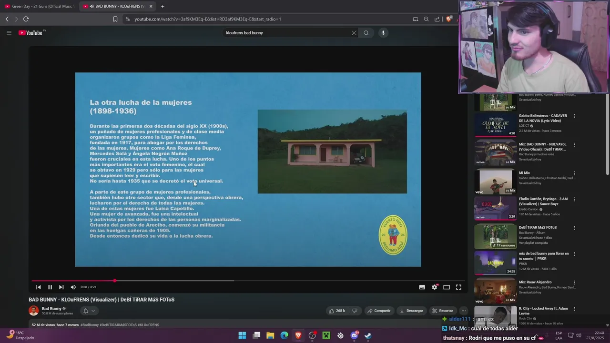Screen dimensions: 610x343
Task: Open more actions menu next to Recortar
Action: (x=463, y=311)
